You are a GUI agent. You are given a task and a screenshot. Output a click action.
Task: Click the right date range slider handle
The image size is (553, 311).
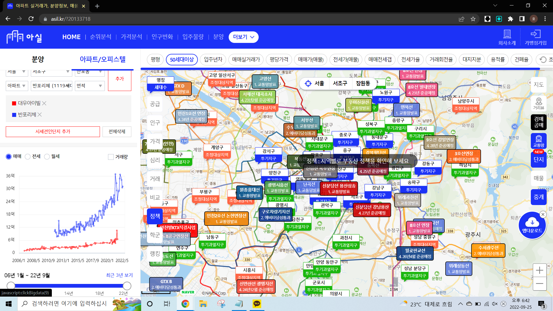click(127, 286)
